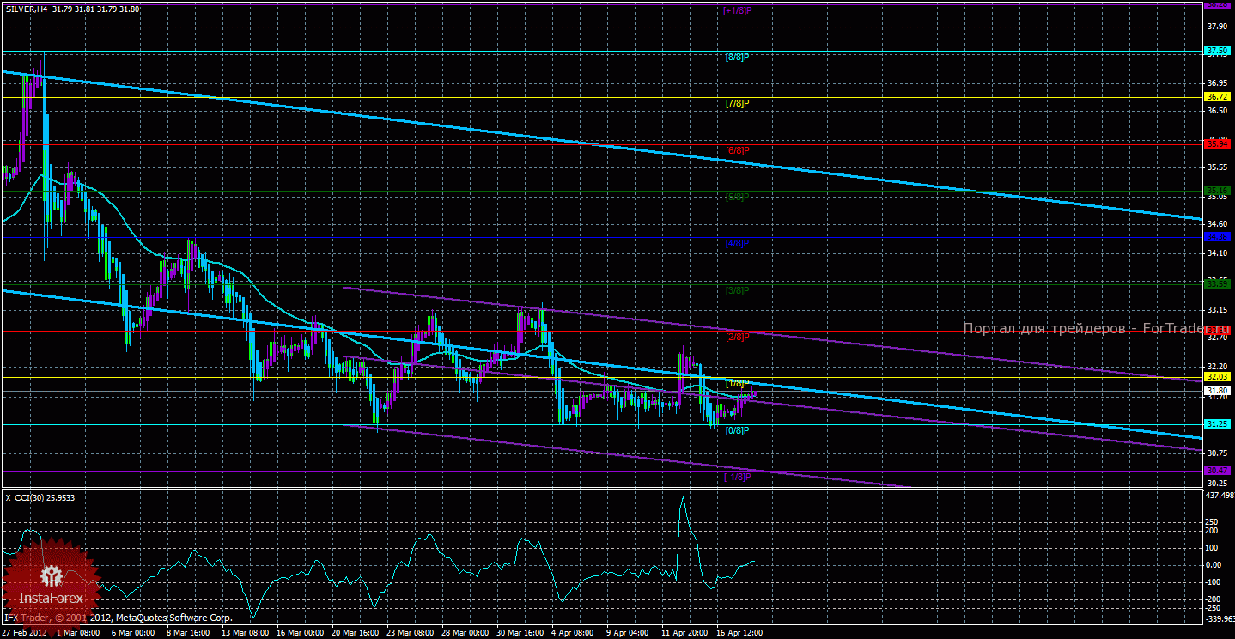Click the cyan 37.50 price tag
Screen dimensions: 1235x639
coord(1218,52)
